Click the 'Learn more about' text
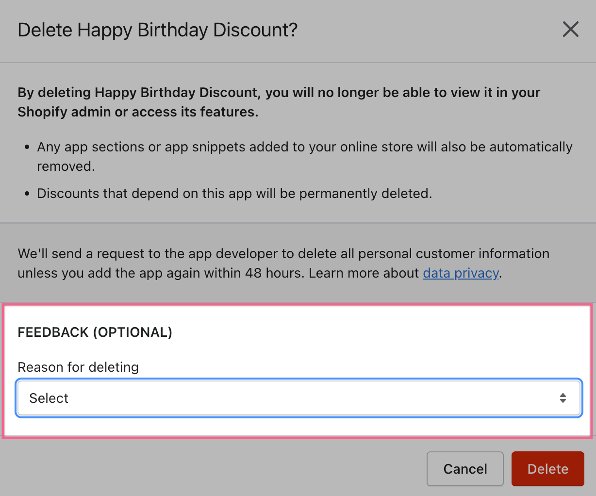 pyautogui.click(x=364, y=273)
